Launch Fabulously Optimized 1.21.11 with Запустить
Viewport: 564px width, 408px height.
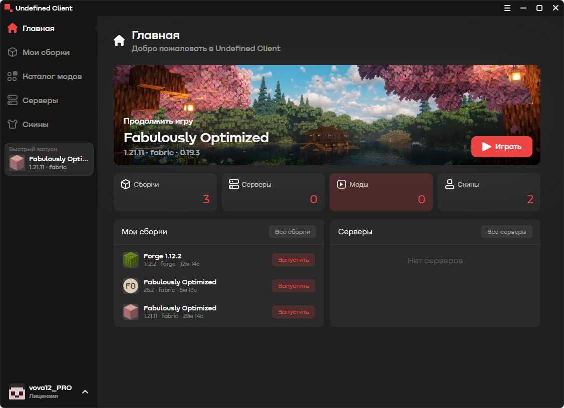(x=294, y=312)
